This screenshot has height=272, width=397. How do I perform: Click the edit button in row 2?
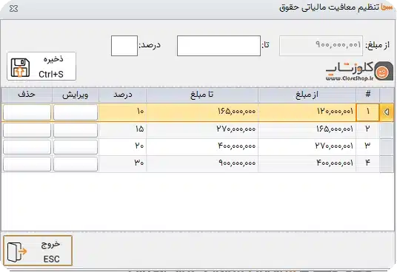[76, 130]
